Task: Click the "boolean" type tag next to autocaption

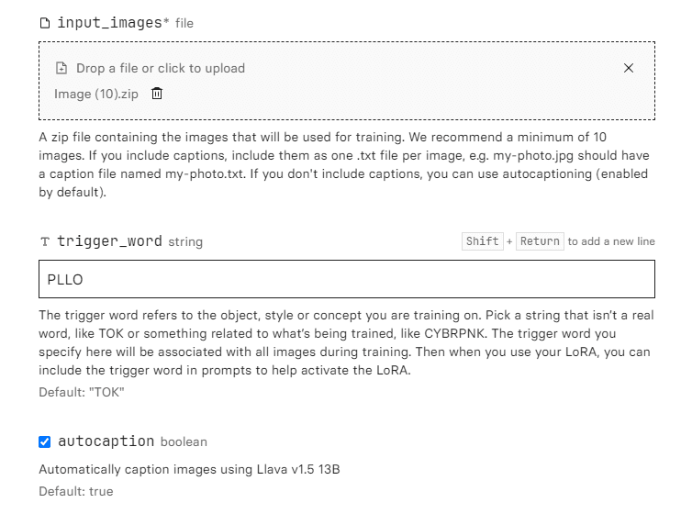Action: (184, 442)
